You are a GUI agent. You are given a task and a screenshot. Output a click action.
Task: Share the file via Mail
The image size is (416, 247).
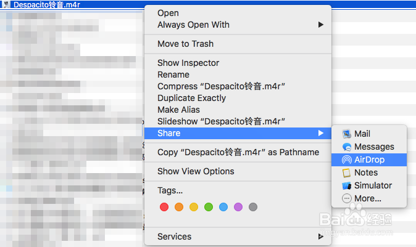[x=369, y=134]
